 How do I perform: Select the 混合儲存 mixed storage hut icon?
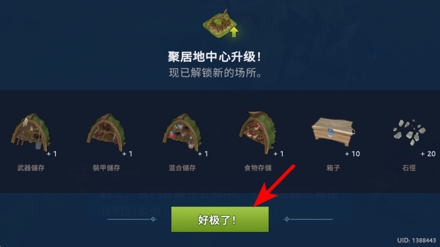click(x=182, y=132)
